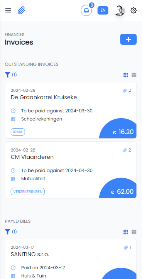Click the blue paperclip app logo
Viewport: 142px width, 279px height.
(x=21, y=10)
